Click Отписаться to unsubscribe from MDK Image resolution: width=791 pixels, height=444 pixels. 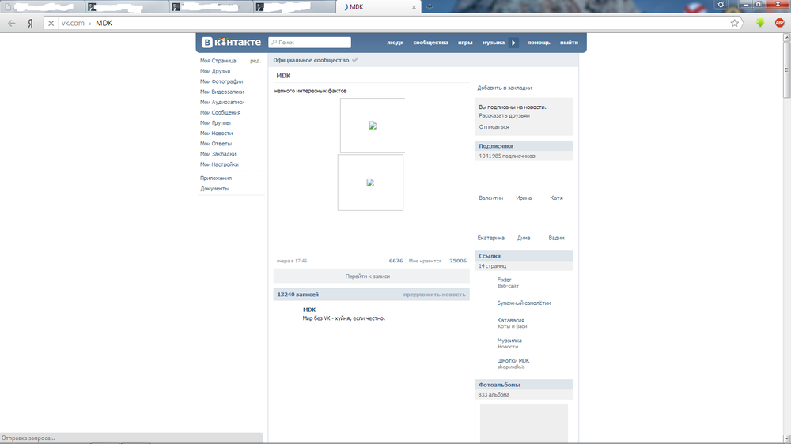(494, 126)
